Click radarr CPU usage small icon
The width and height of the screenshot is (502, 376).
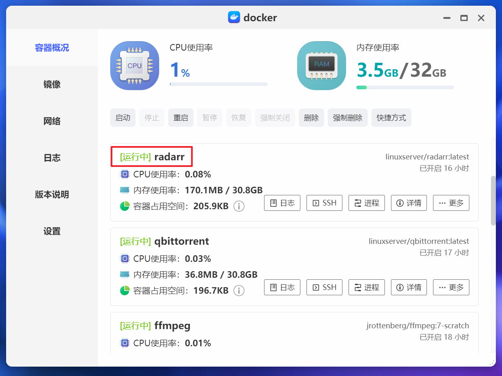point(124,175)
